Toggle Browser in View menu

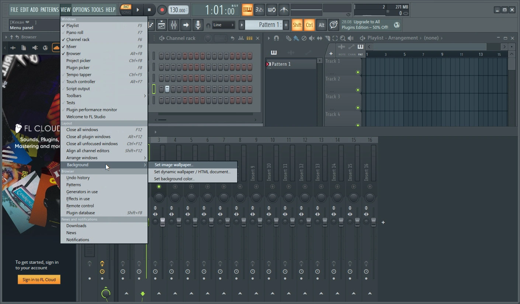(x=104, y=54)
